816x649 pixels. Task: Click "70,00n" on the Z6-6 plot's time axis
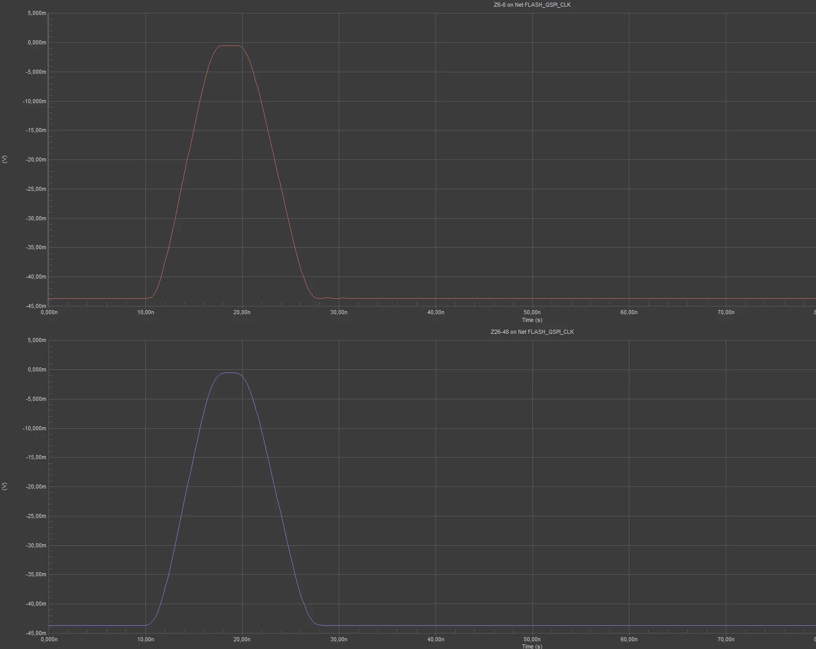726,312
